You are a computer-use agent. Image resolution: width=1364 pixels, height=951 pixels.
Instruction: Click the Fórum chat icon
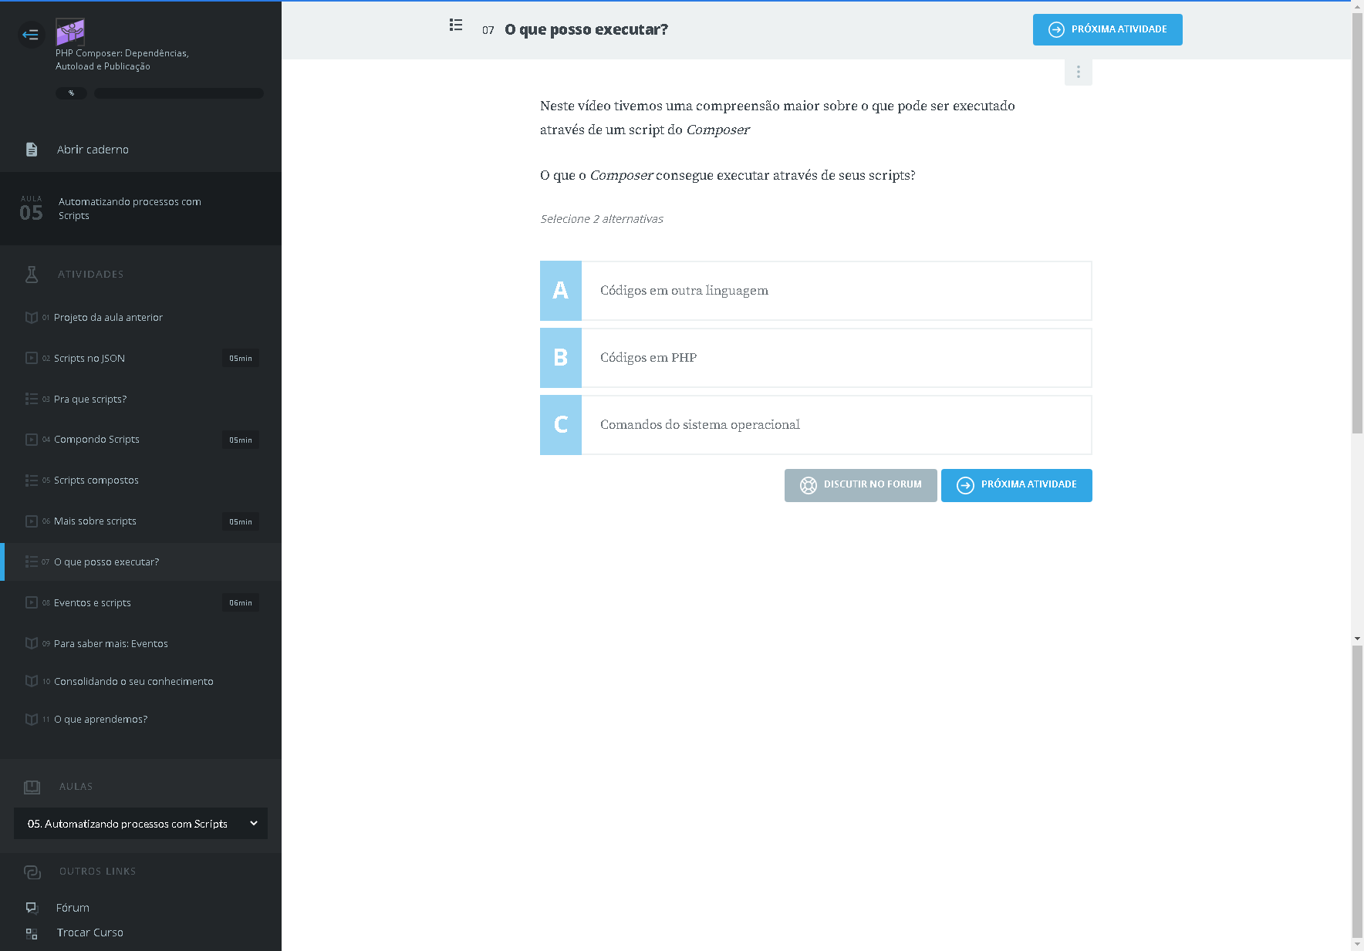pyautogui.click(x=32, y=908)
